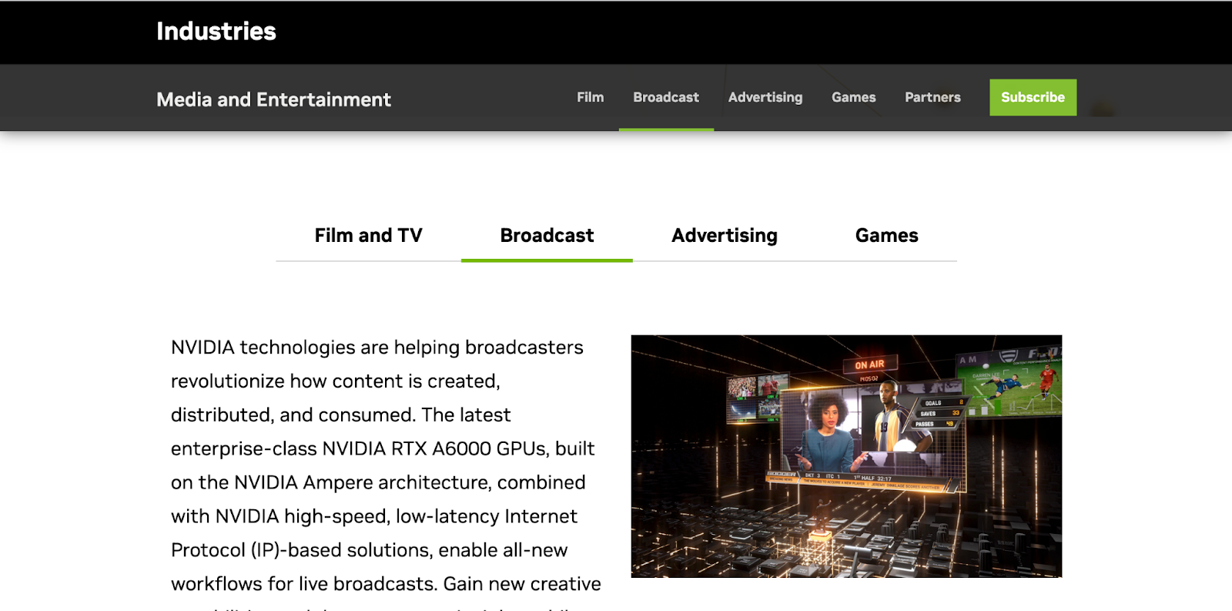Click the line 'enterprise-class NVIDIA RTX A6000 GPUs, built'
The height and width of the screenshot is (611, 1232).
[x=383, y=448]
